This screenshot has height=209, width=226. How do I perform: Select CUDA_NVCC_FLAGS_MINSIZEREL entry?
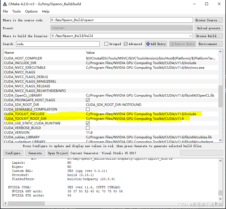(30, 82)
